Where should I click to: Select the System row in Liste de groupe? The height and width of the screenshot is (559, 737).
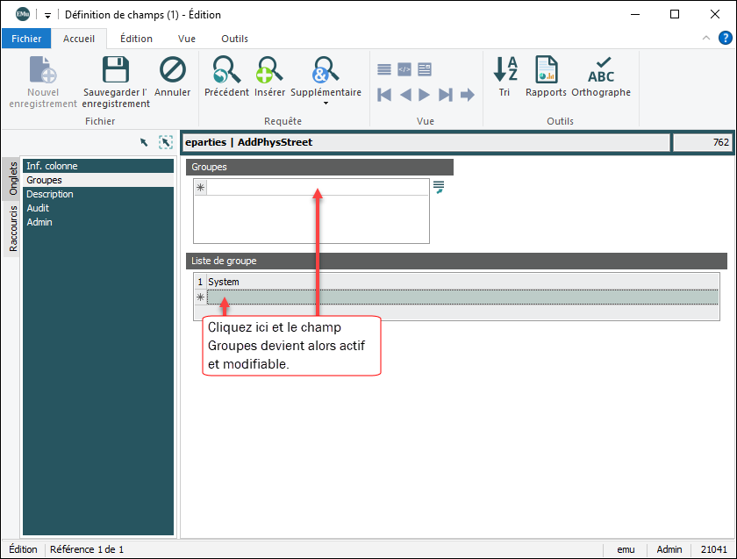(x=462, y=282)
